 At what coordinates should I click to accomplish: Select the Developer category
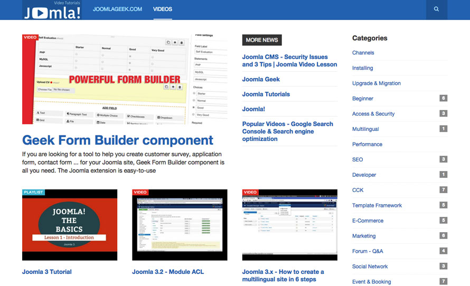coord(364,175)
